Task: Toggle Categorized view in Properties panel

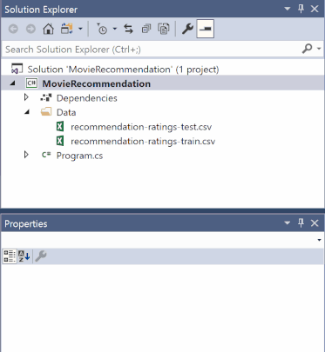Action: (x=10, y=256)
